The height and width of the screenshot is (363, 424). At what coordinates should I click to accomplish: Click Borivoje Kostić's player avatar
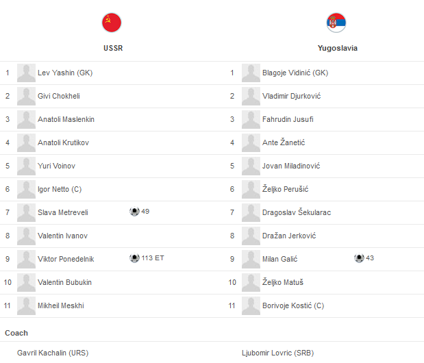(251, 305)
